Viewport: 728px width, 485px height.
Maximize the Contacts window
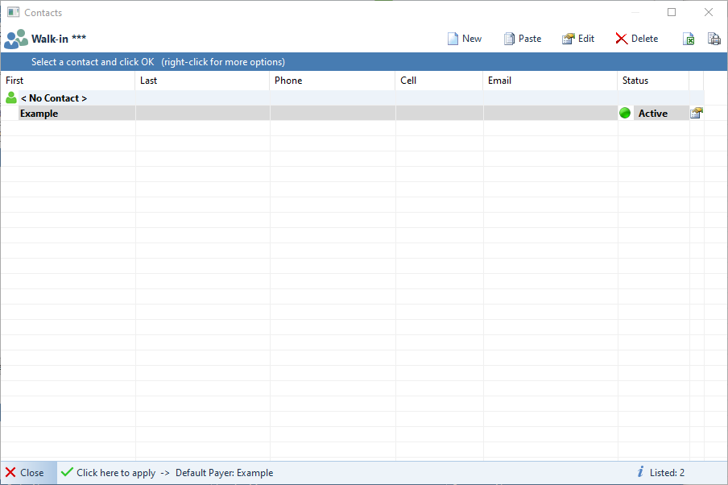672,12
